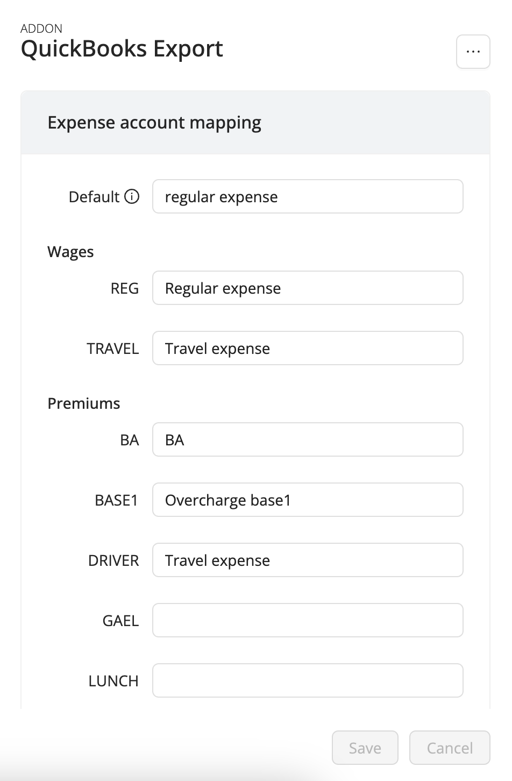Click the Wages section label

click(x=70, y=252)
